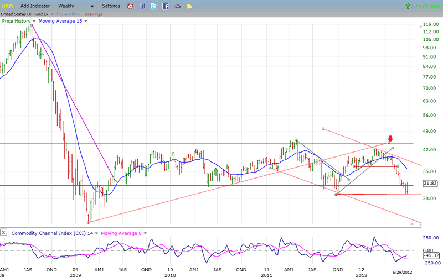
Task: Open the yellow sticky note icon
Action: click(x=189, y=6)
